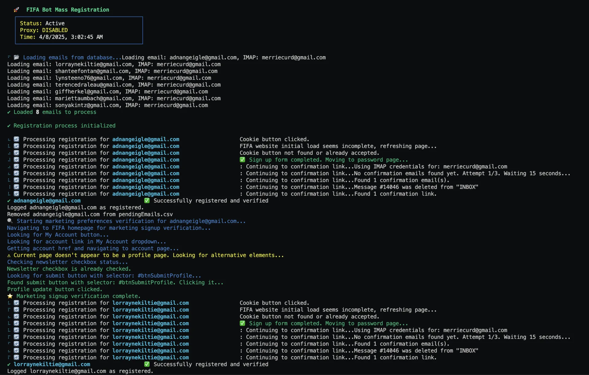Click checkmark before lorraynekiltie@gmail.com in its Successfully registered line
The width and height of the screenshot is (589, 375).
tap(9, 364)
